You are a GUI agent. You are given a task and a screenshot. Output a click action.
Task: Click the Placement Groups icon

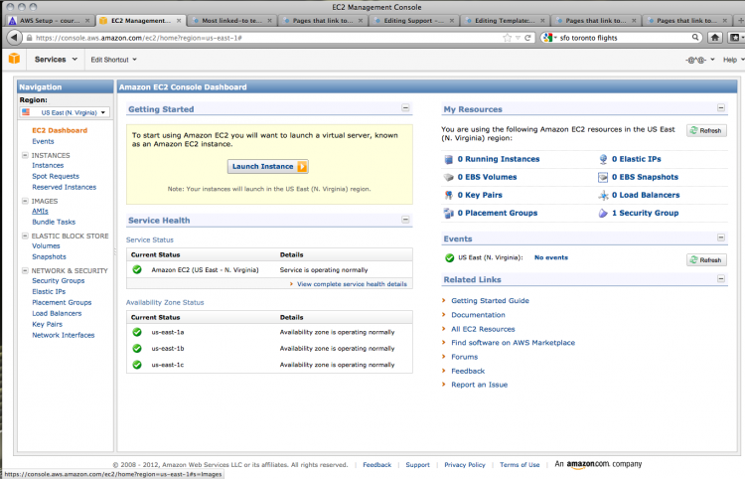[x=449, y=214]
